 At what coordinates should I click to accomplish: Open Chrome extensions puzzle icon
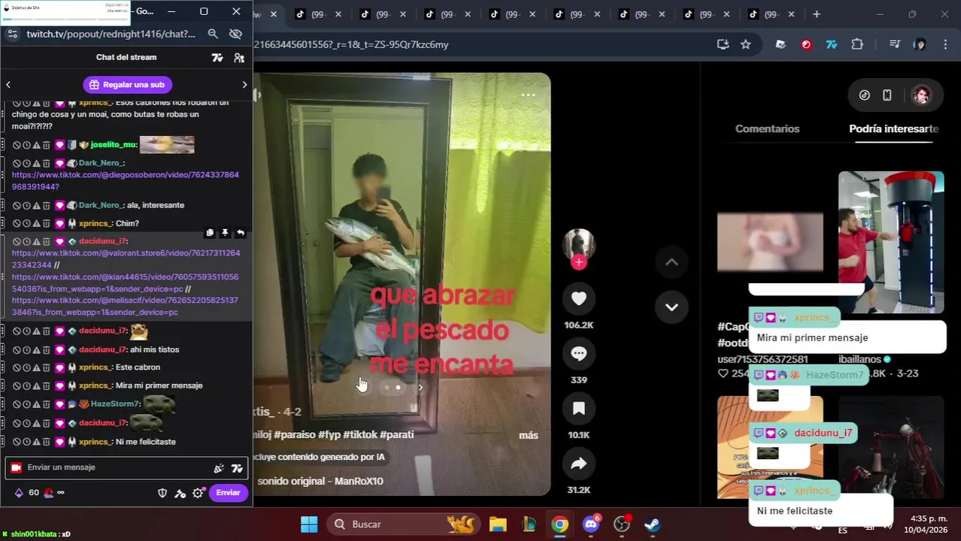857,44
